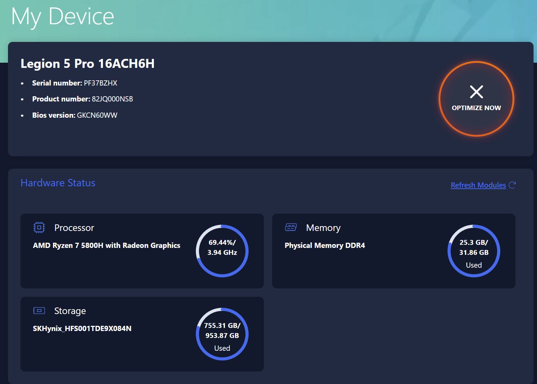Click the Processor chip icon
Image resolution: width=537 pixels, height=384 pixels.
[39, 227]
